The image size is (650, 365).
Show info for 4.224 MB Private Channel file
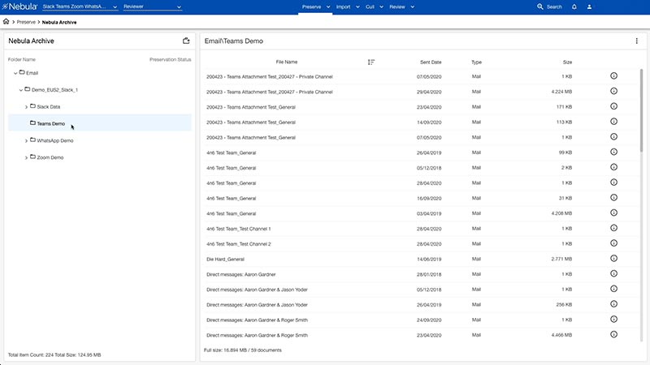(614, 91)
